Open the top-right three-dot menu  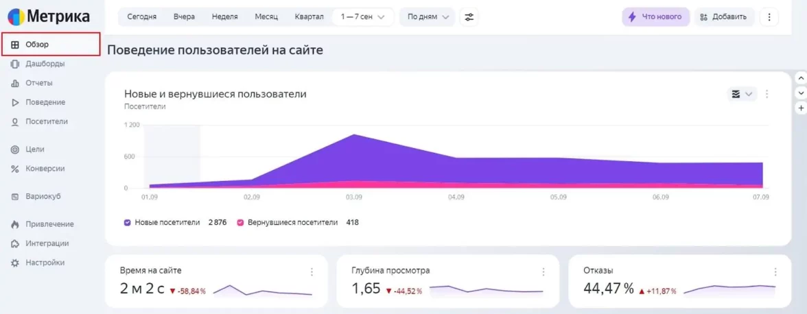click(x=769, y=16)
